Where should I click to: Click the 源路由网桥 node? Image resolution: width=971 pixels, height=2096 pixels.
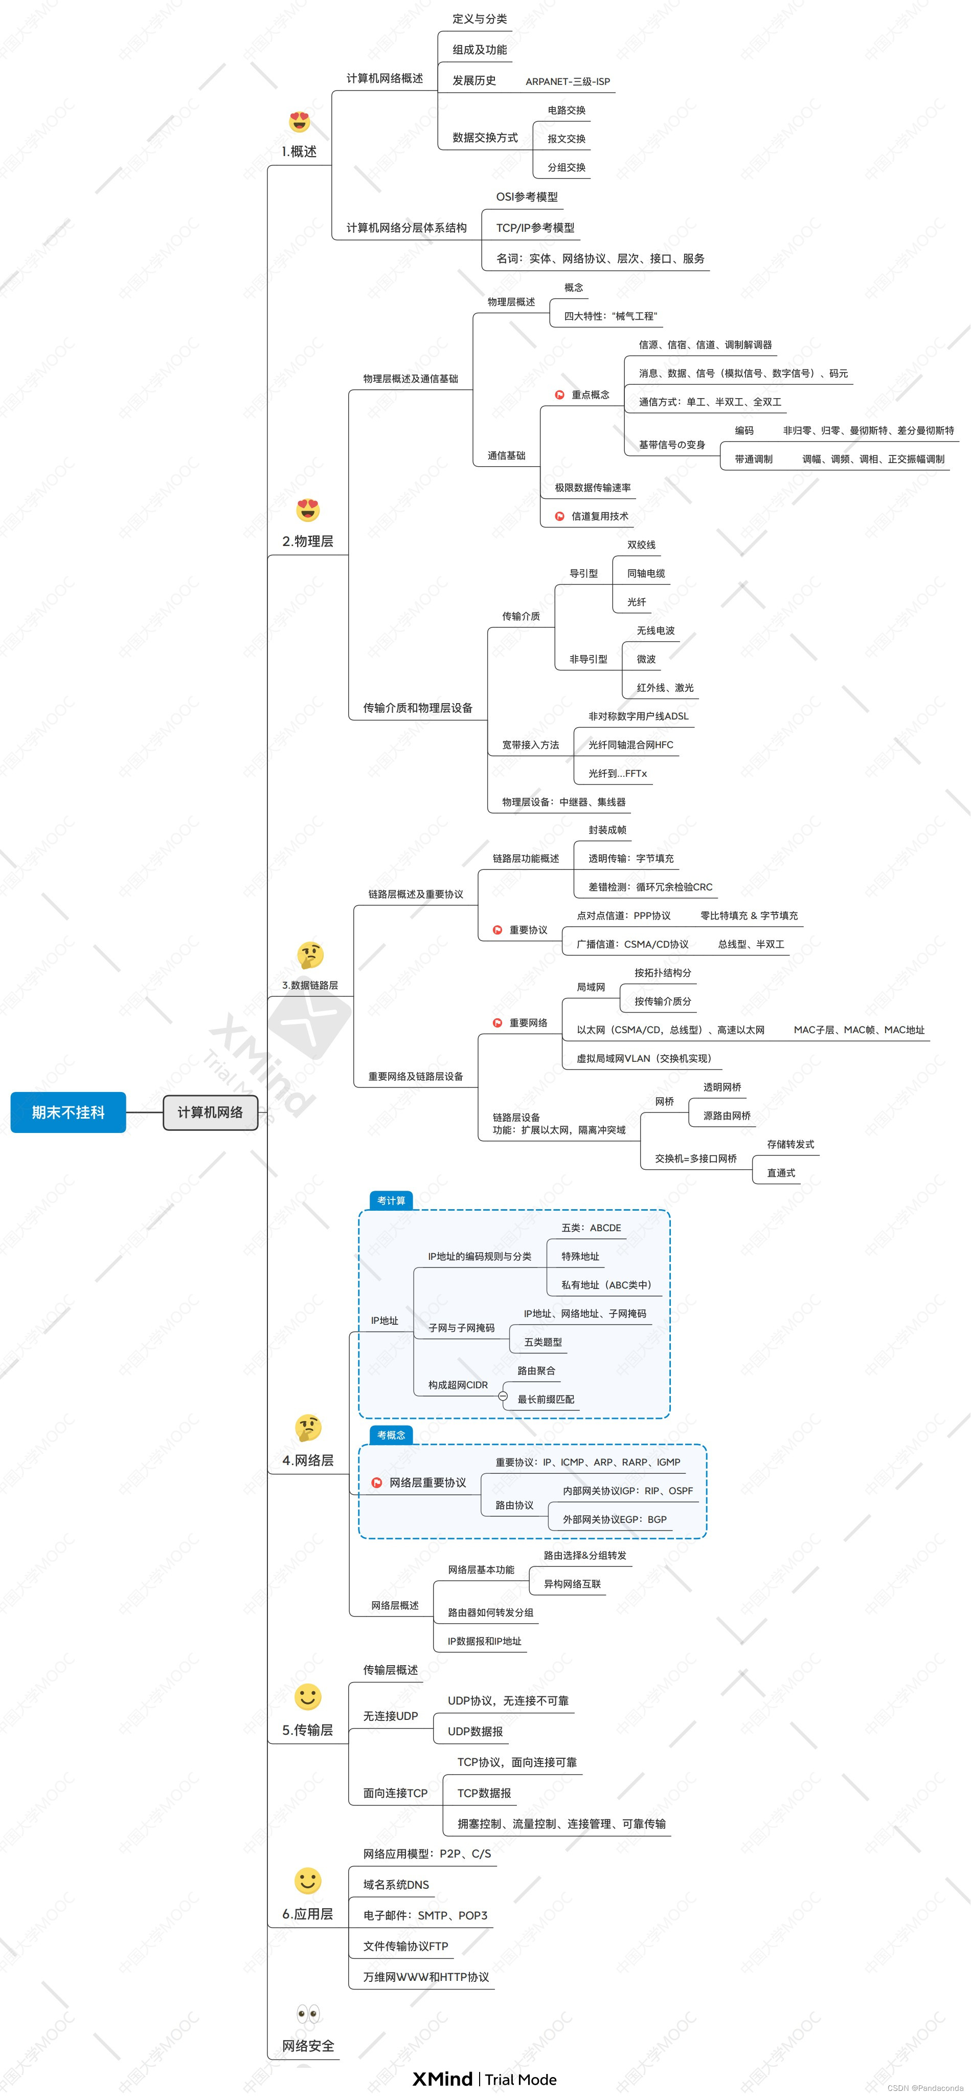point(727,1116)
